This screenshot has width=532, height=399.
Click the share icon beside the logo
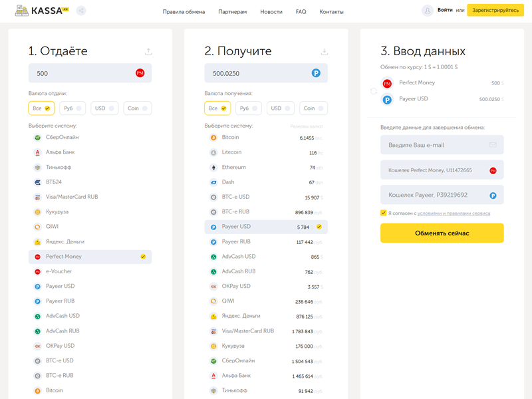tap(81, 11)
